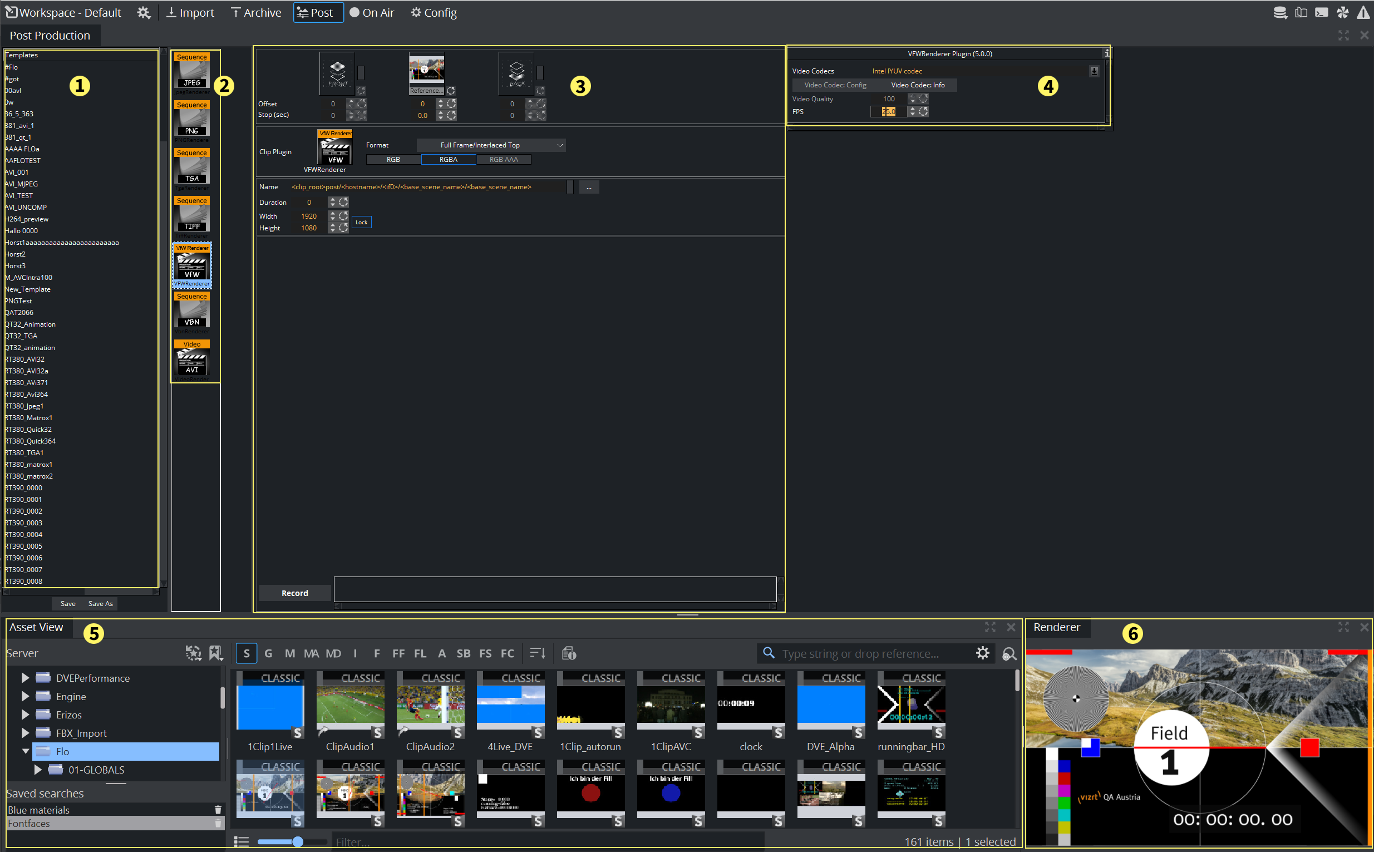Select the AVI Video renderer plugin
This screenshot has width=1374, height=852.
(192, 361)
